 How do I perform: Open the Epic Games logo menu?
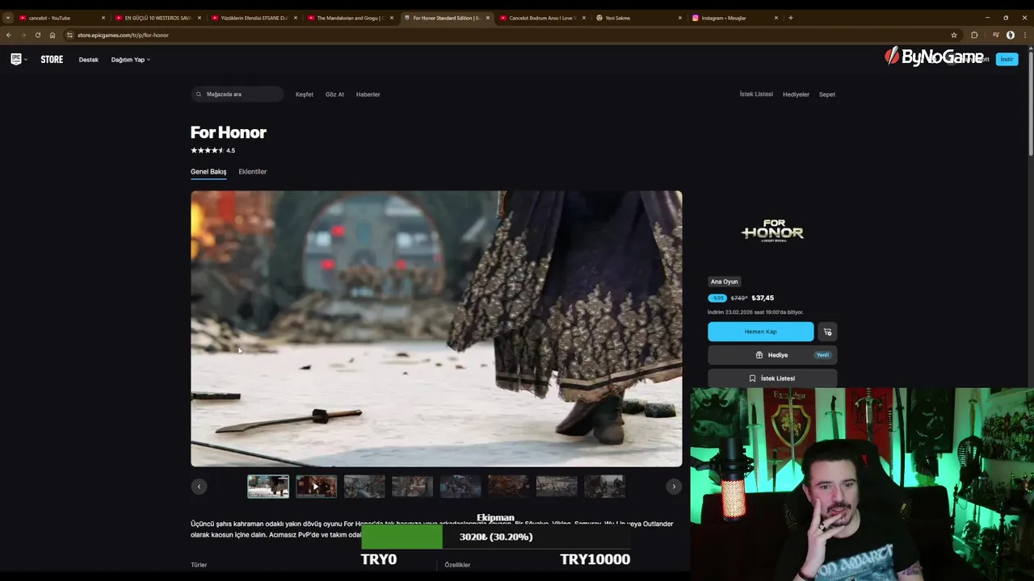(18, 59)
